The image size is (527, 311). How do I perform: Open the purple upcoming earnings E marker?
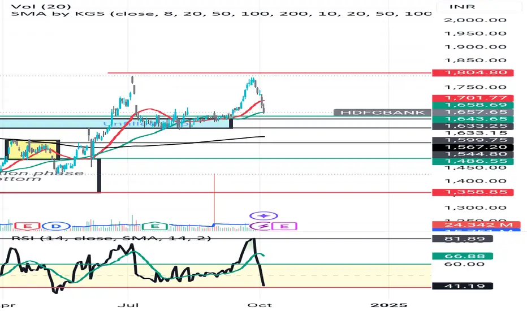click(284, 226)
